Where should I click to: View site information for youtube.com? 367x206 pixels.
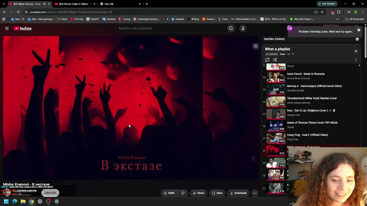coord(26,12)
